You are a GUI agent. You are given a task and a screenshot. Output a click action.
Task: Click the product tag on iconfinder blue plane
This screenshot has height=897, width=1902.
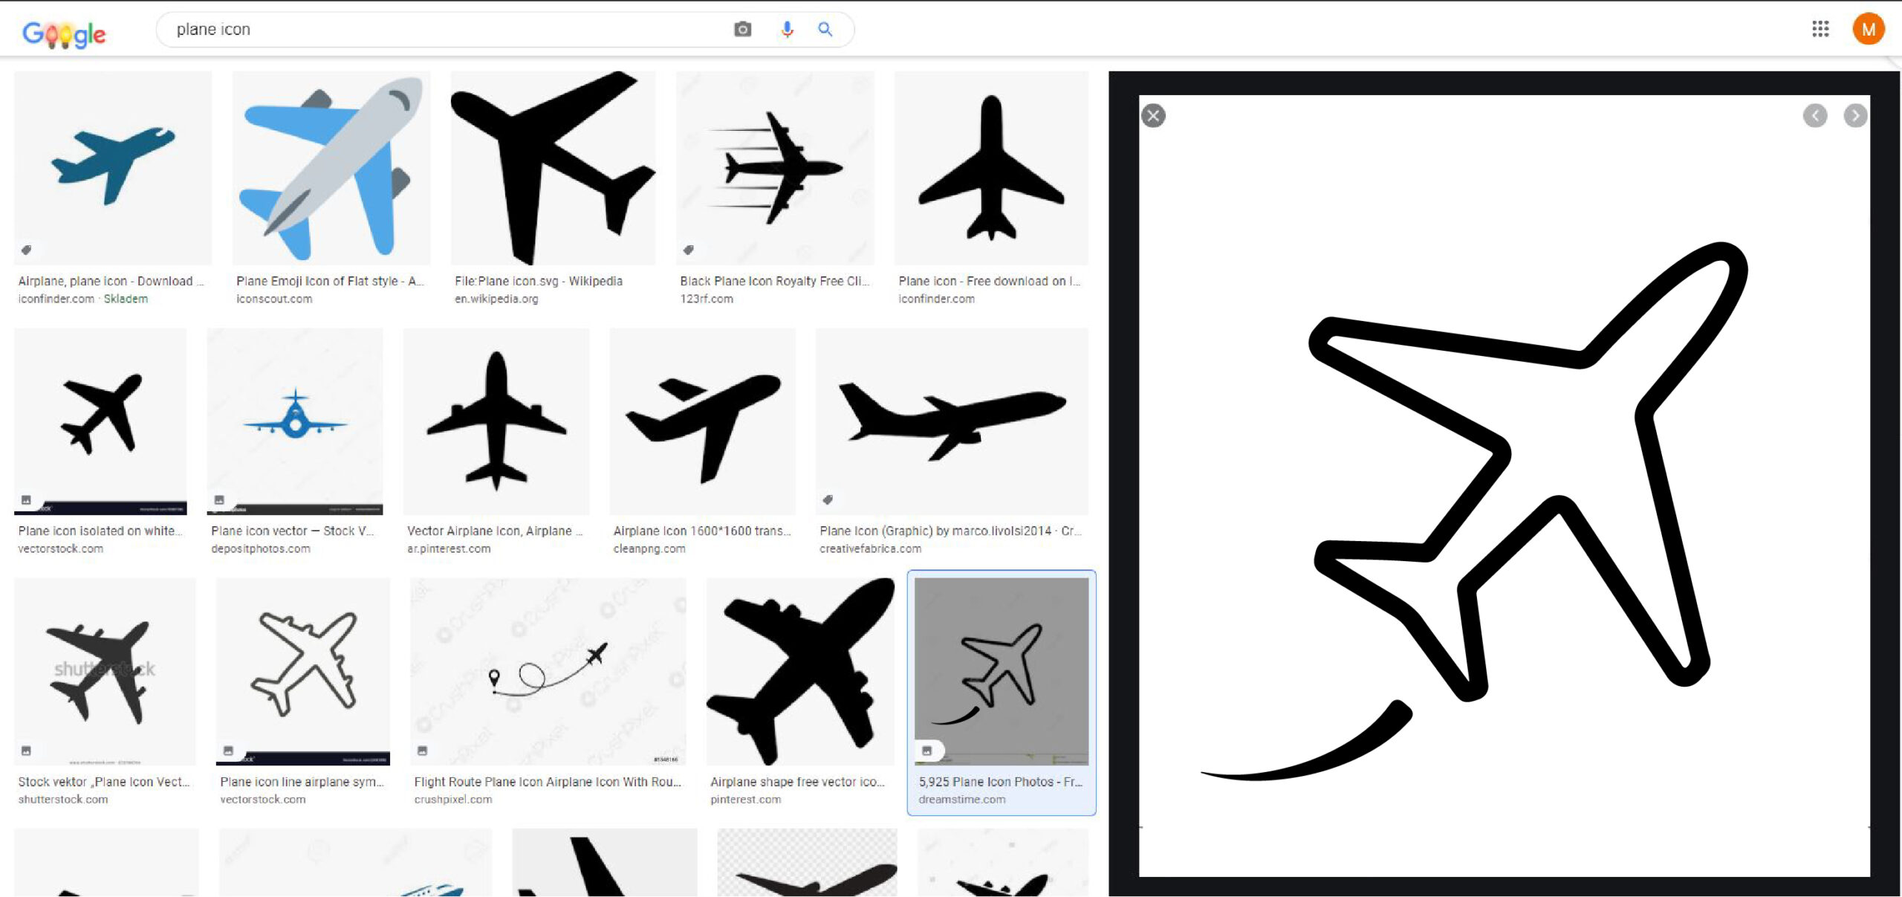(x=26, y=250)
